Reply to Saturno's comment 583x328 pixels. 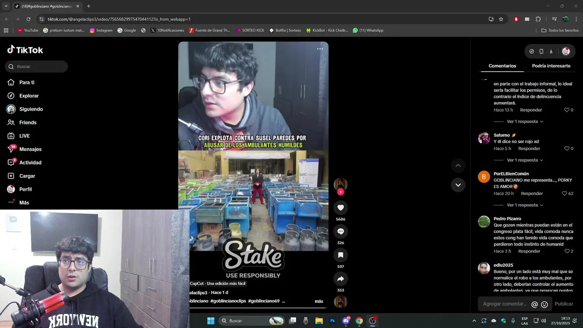click(x=529, y=149)
